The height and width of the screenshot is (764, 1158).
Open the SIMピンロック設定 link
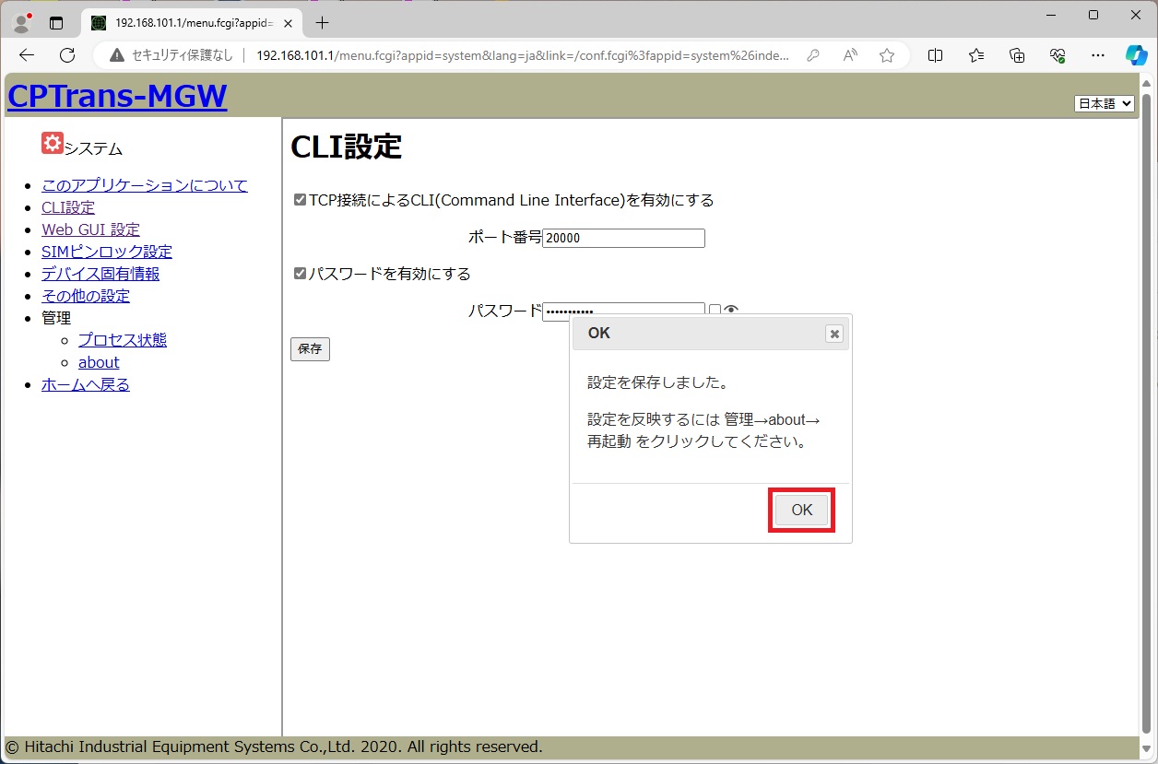point(107,252)
